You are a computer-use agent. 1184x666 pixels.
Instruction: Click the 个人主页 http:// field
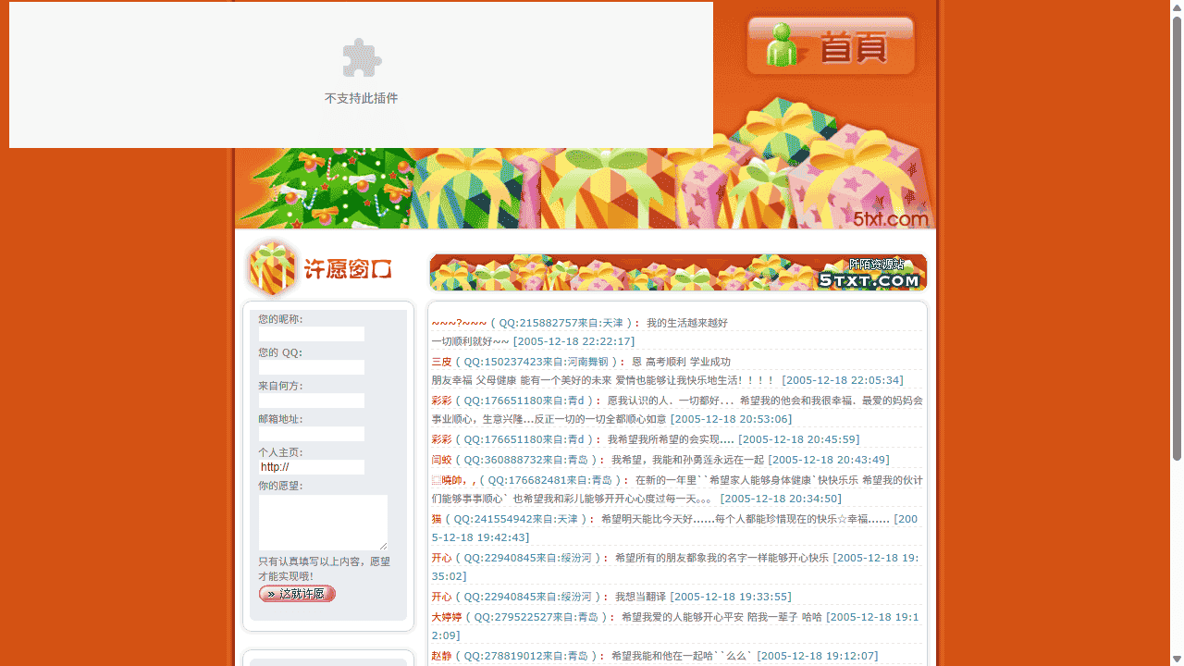tap(311, 467)
